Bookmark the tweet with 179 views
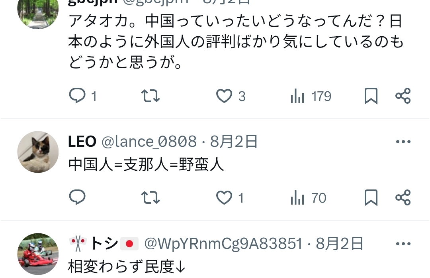Viewport: 430px width, 278px height. (x=371, y=96)
